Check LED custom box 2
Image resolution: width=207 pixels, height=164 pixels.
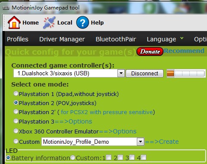click(x=120, y=158)
